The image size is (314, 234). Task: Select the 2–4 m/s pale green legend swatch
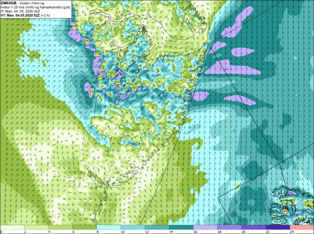coord(36,227)
